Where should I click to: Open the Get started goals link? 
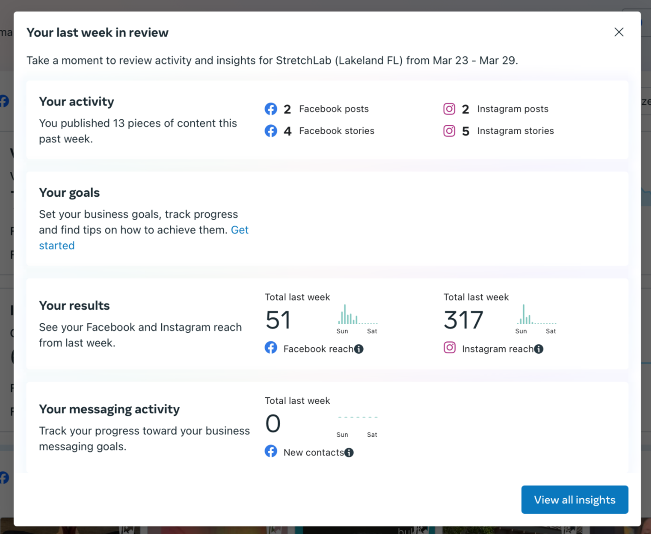(x=144, y=237)
